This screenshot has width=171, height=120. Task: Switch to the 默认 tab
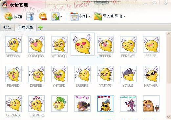click(7, 27)
